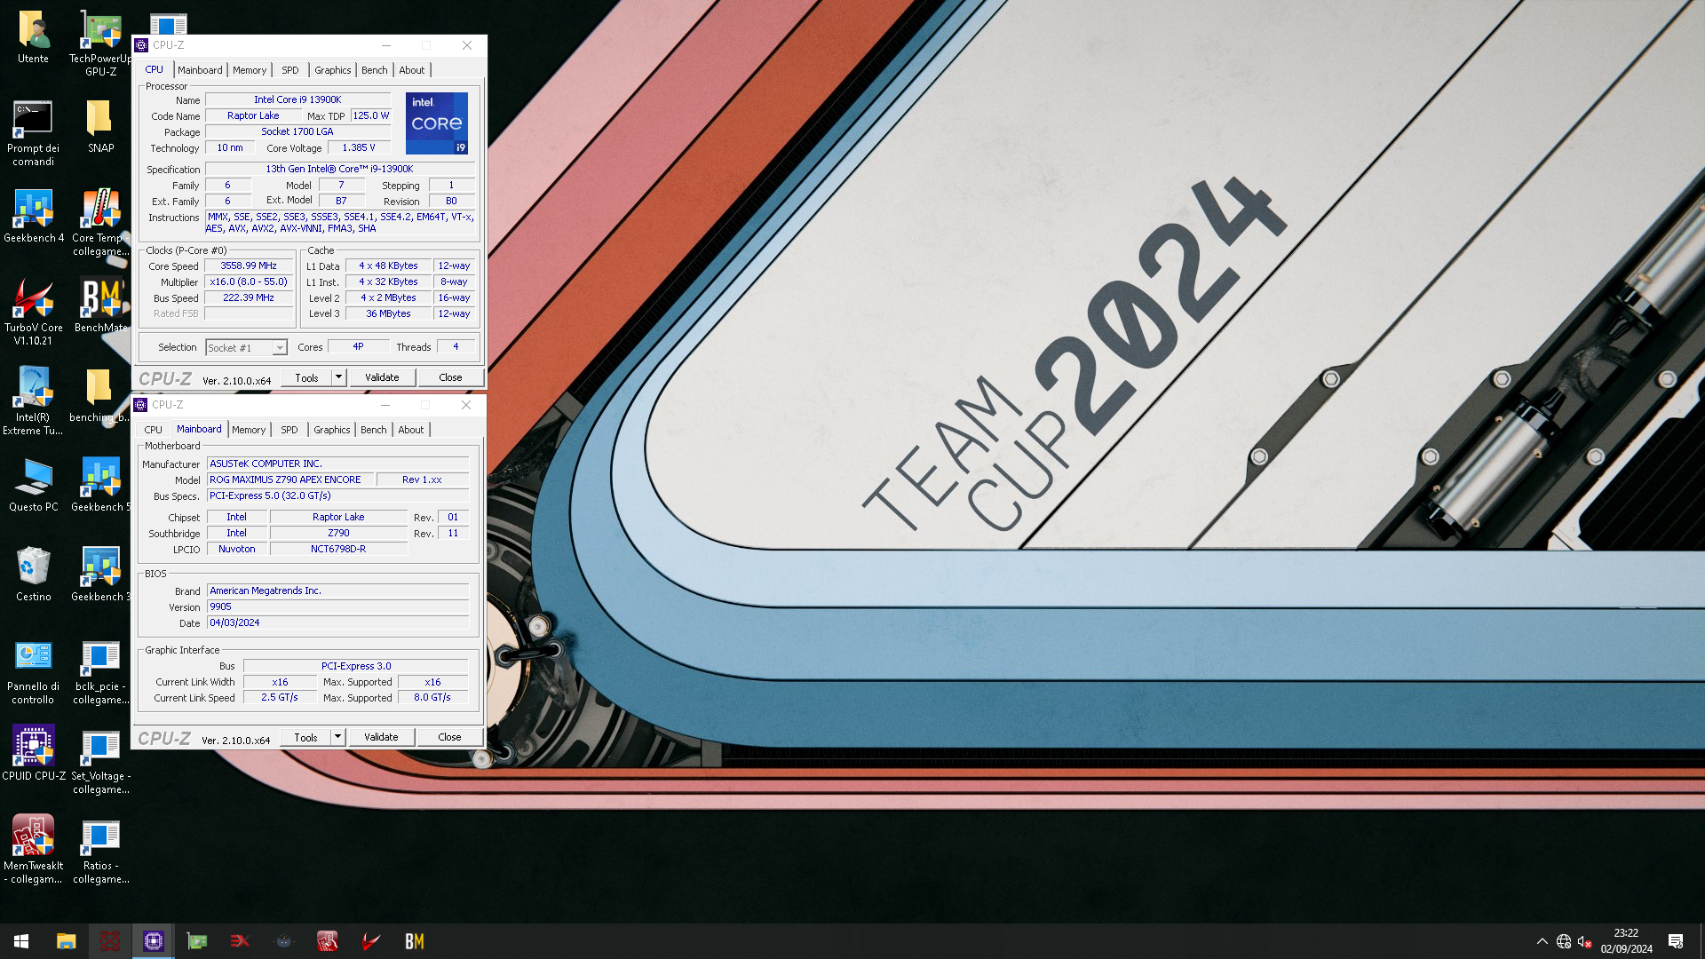Click the taskbar clock showing 23:22
This screenshot has height=959, width=1705.
pos(1626,941)
